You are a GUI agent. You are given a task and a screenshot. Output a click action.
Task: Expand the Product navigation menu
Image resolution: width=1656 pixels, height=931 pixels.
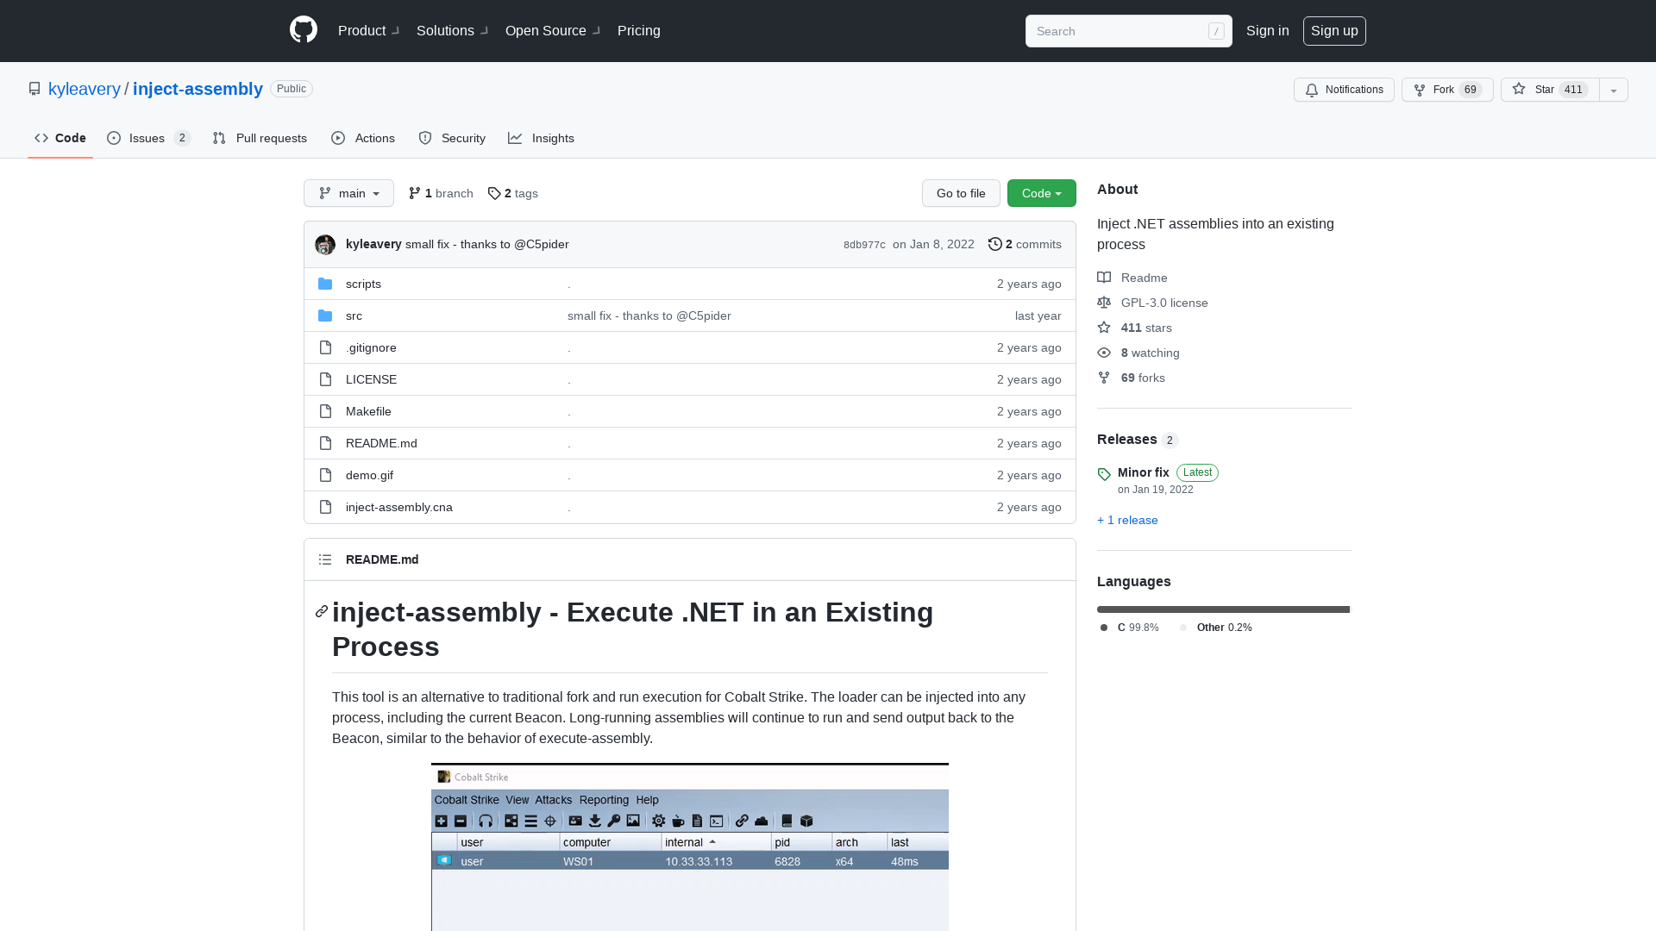click(x=369, y=30)
